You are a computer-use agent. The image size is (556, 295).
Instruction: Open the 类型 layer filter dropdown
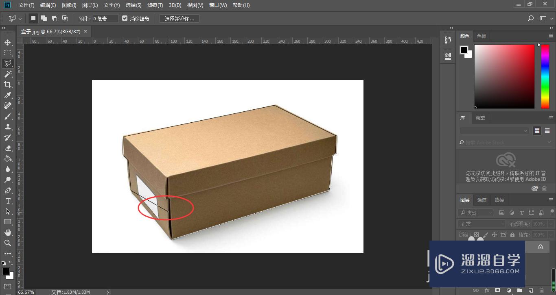tap(476, 213)
